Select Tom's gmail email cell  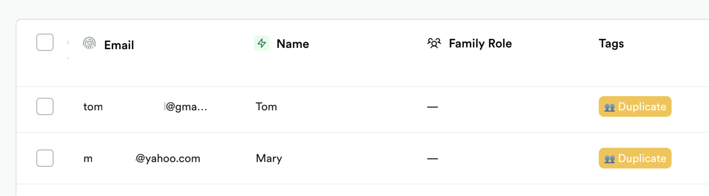coord(145,107)
